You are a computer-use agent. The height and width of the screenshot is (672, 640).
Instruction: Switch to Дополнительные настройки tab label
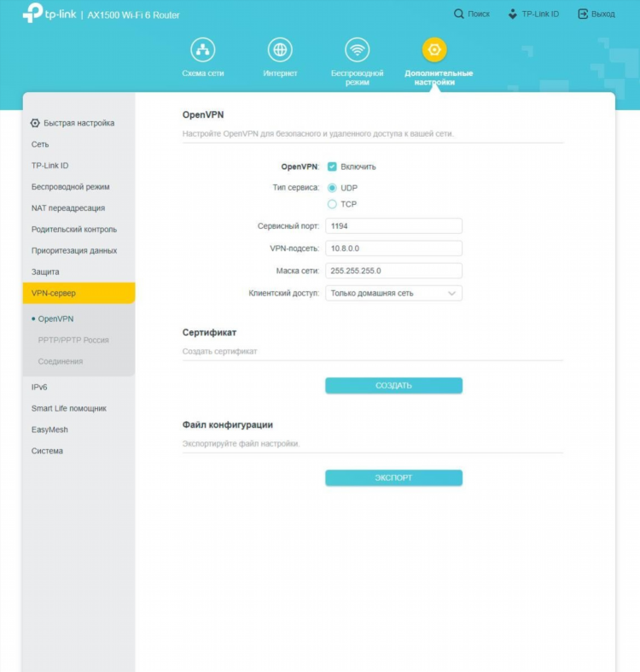point(439,78)
